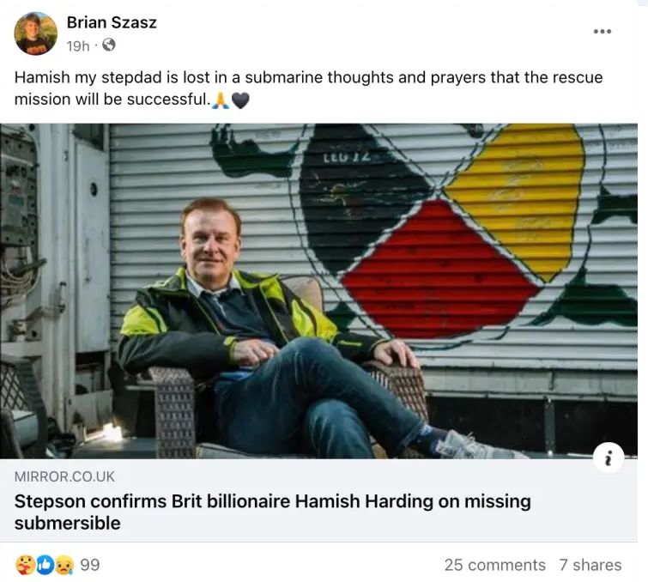The image size is (648, 582).
Task: View the 99 reactions list
Action: (90, 565)
